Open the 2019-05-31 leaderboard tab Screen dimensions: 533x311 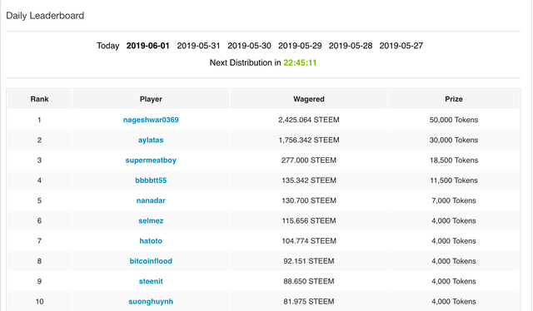[198, 46]
